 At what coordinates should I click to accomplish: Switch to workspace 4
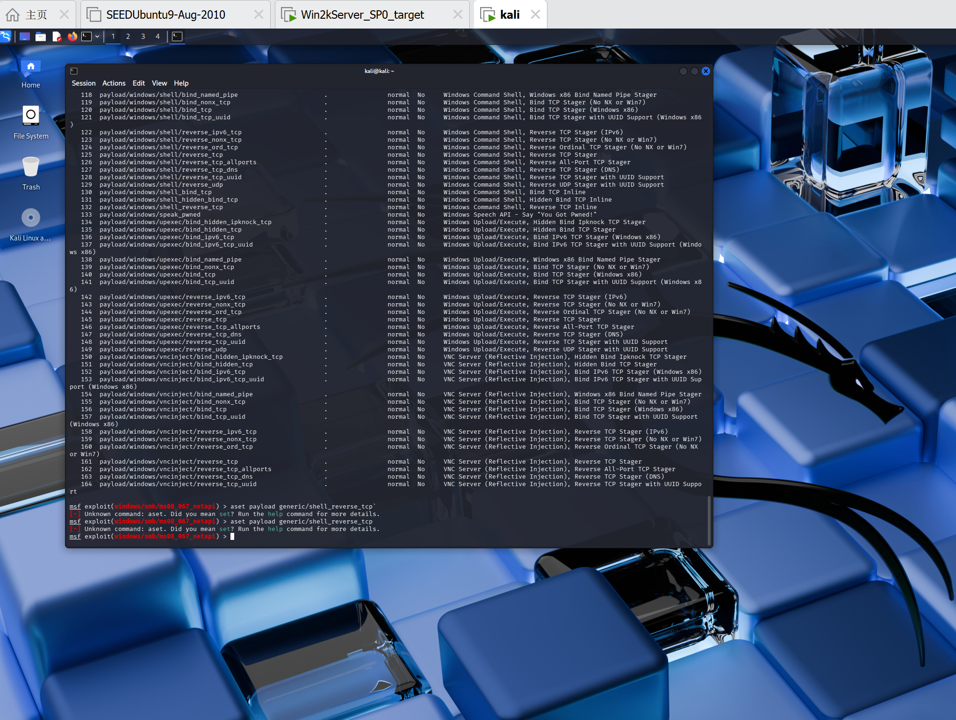pos(158,36)
